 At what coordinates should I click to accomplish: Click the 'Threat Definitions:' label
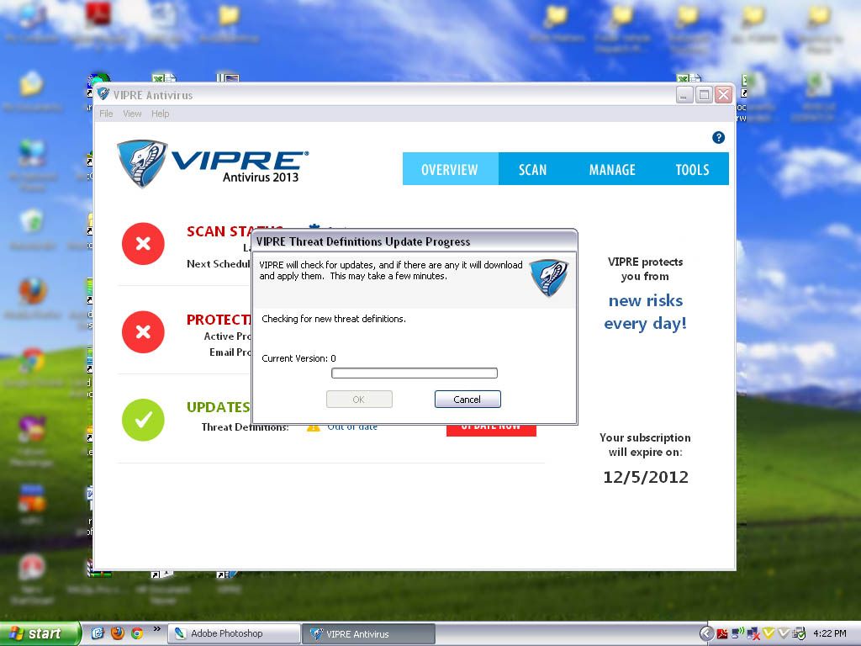[x=245, y=426]
